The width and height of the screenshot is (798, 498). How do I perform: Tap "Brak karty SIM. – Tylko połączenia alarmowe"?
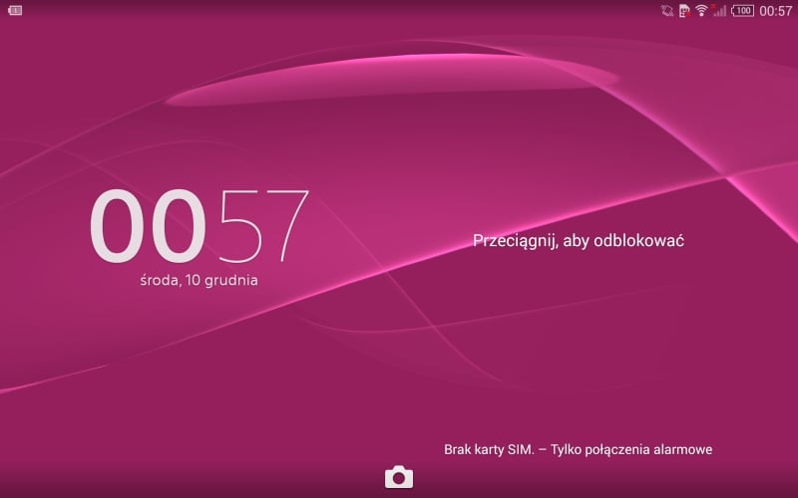pos(579,449)
